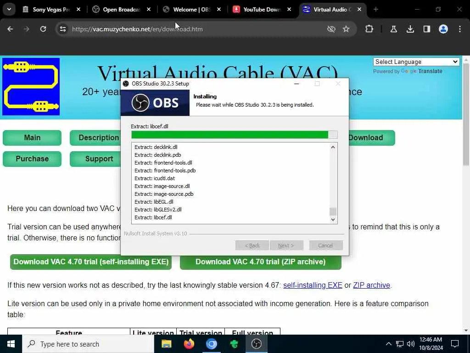Go back with the browser back arrow
Screen dimensions: 470x353
pyautogui.click(x=10, y=29)
